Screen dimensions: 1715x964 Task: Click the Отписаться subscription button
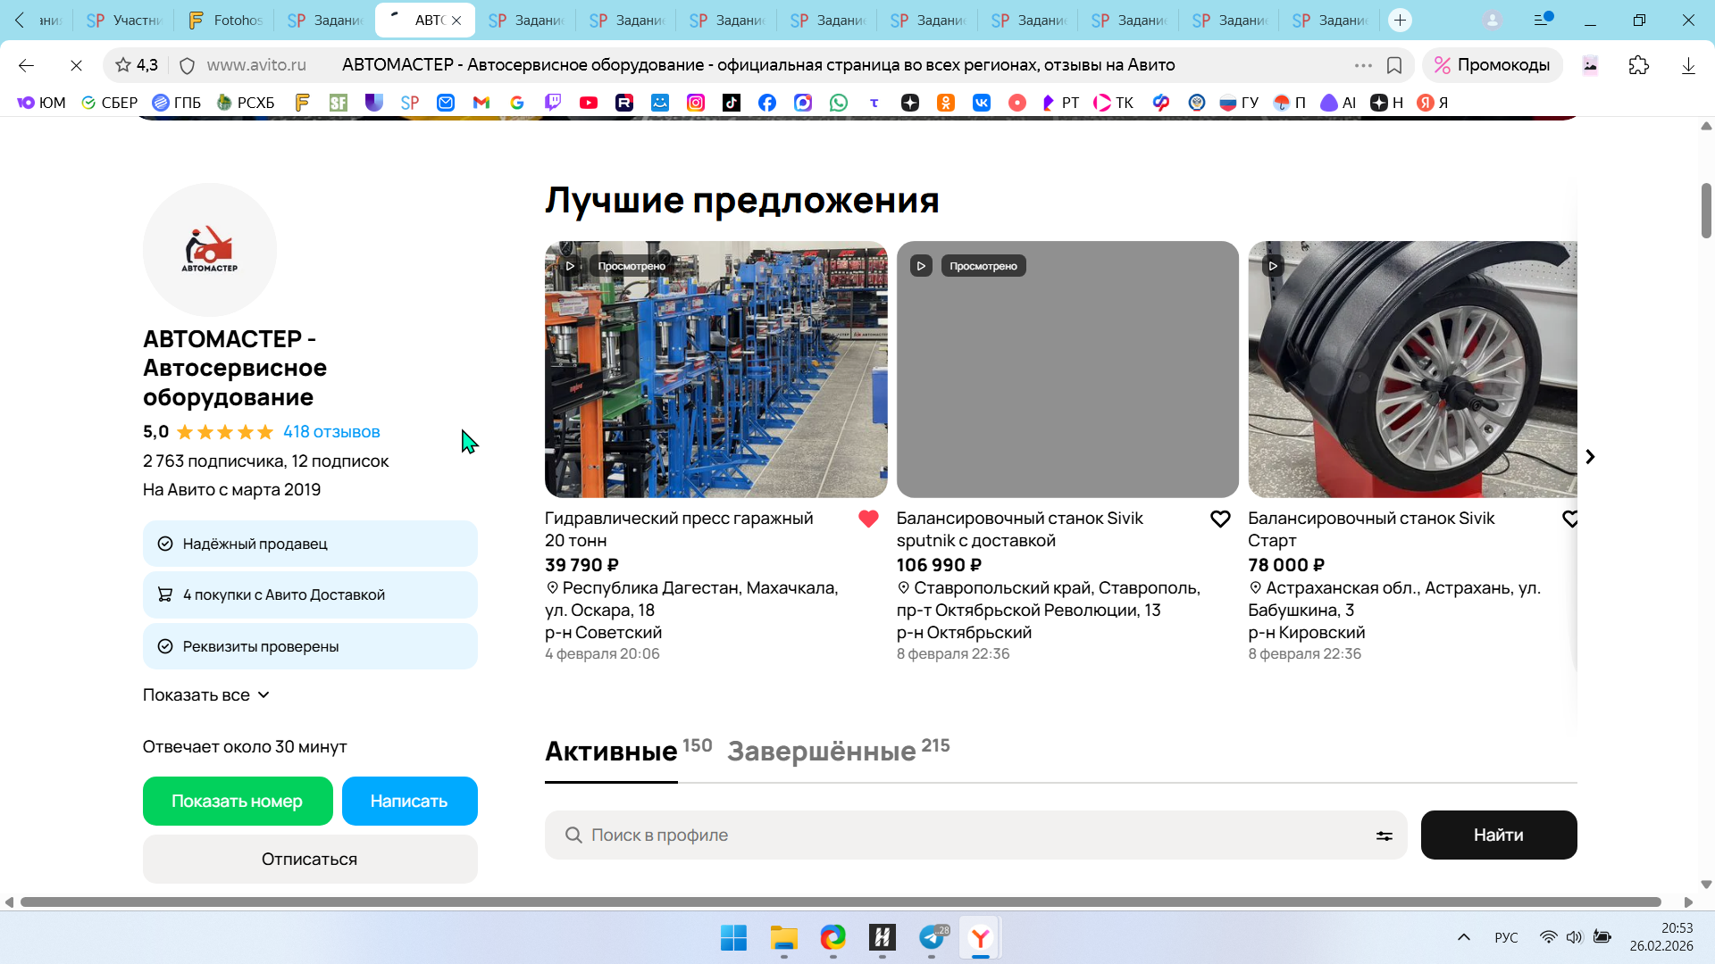310,859
